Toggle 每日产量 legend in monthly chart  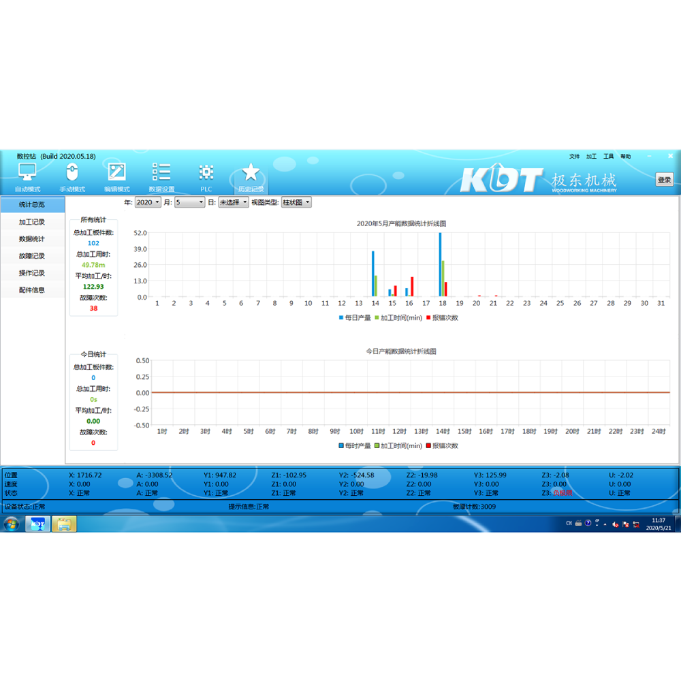pyautogui.click(x=354, y=317)
